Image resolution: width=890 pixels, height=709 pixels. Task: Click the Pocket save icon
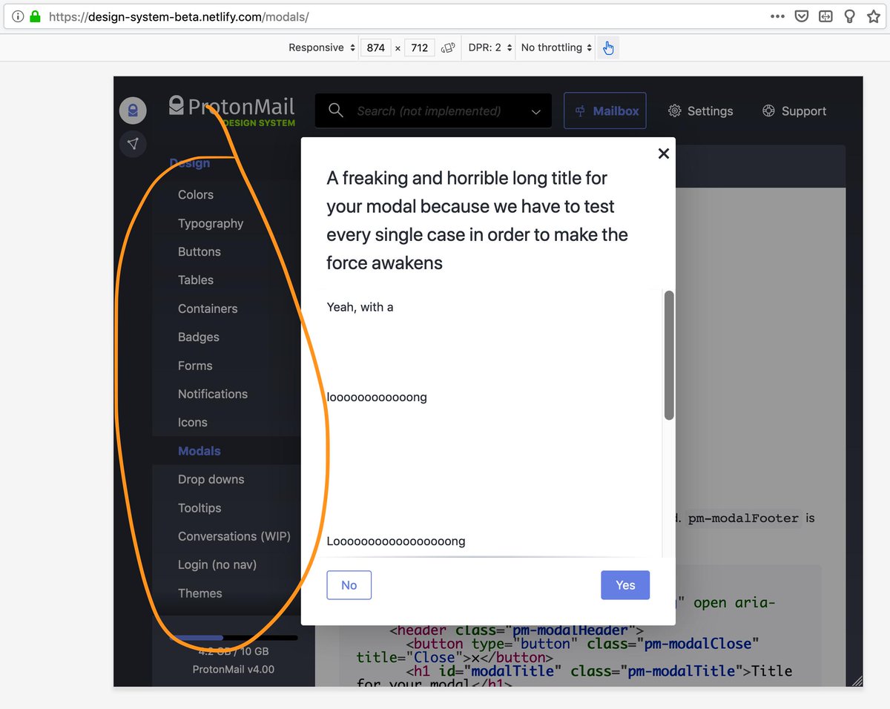tap(802, 16)
